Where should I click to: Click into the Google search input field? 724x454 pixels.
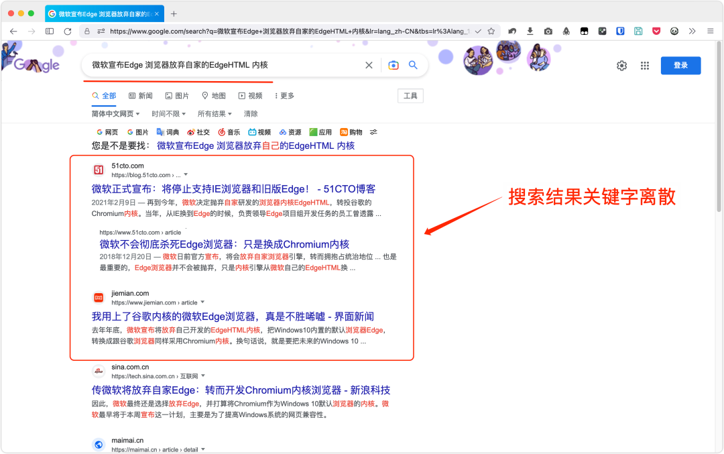tap(227, 65)
